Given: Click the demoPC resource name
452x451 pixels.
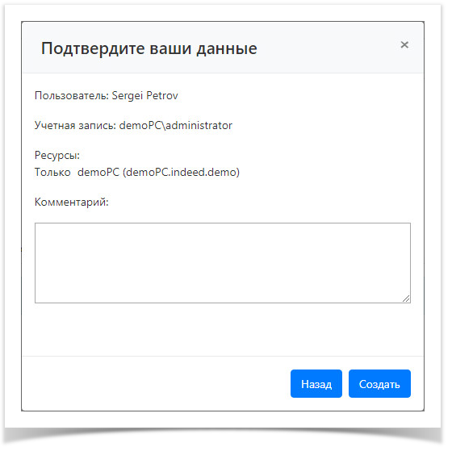Looking at the screenshot, I should 98,172.
